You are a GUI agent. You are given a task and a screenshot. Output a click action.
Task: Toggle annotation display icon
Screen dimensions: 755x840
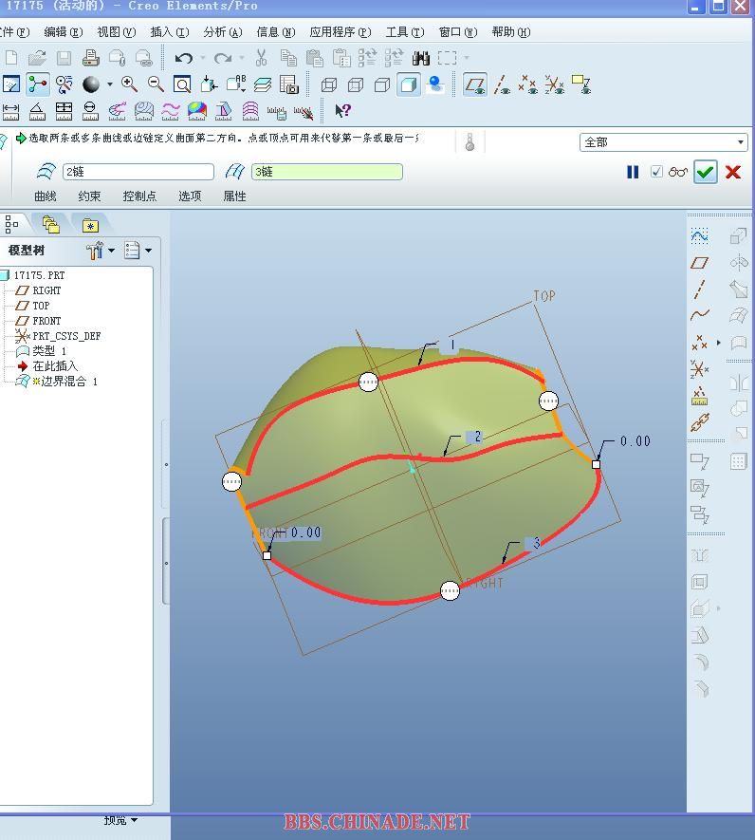point(581,84)
